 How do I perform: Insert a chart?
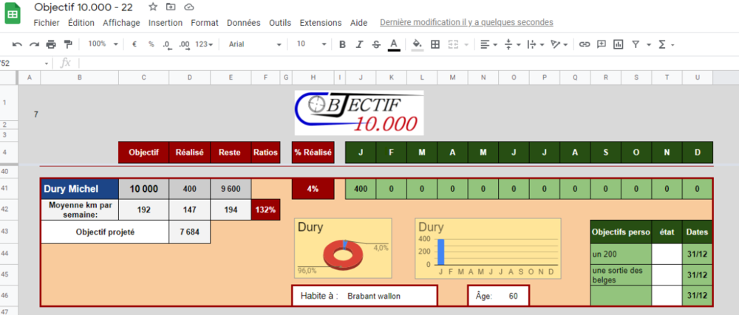[x=619, y=44]
